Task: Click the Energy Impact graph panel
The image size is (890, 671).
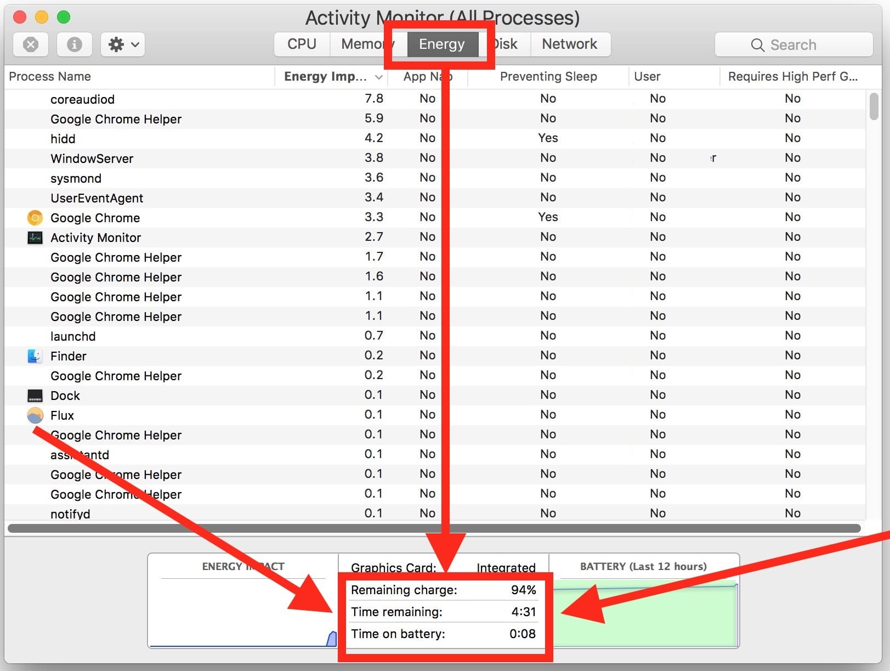Action: [243, 601]
